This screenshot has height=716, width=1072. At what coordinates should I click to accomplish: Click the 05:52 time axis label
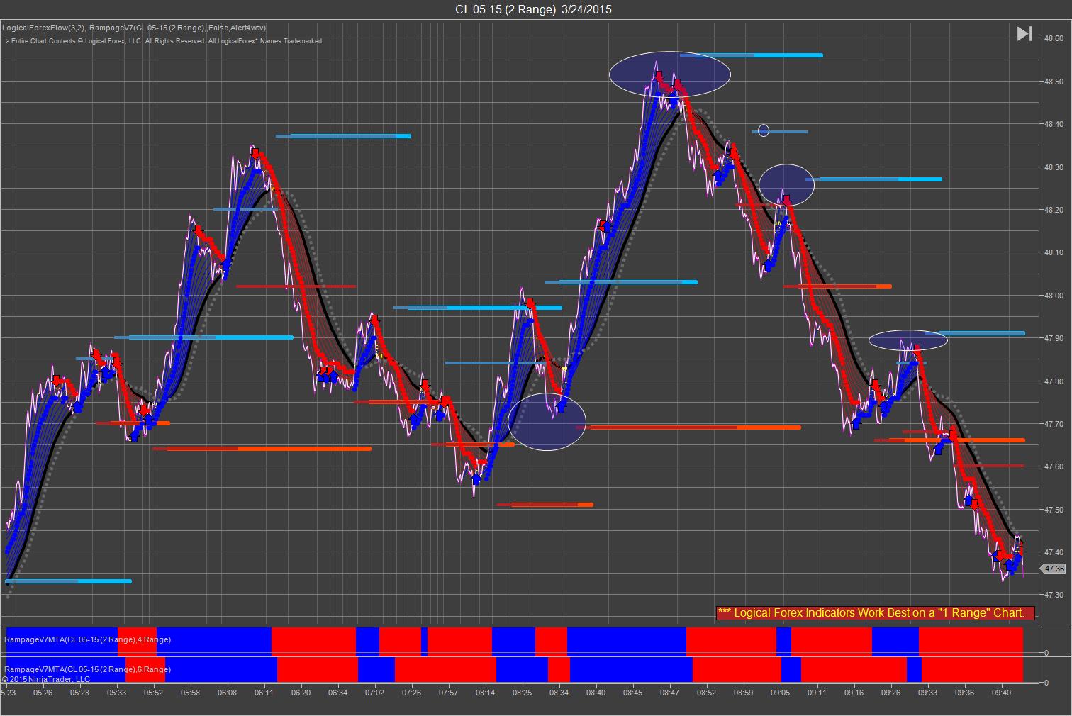[x=154, y=693]
